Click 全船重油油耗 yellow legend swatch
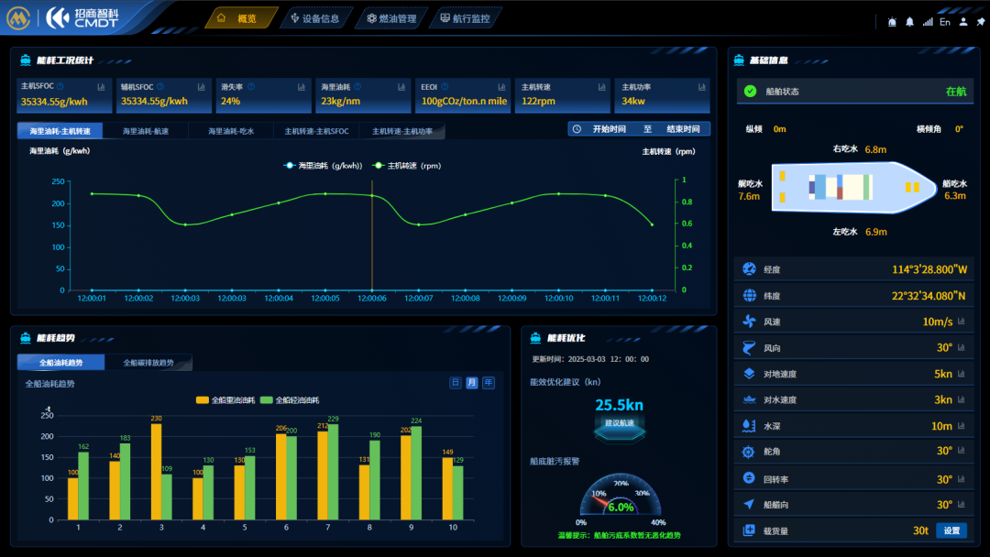Viewport: 990px width, 557px height. coord(202,400)
